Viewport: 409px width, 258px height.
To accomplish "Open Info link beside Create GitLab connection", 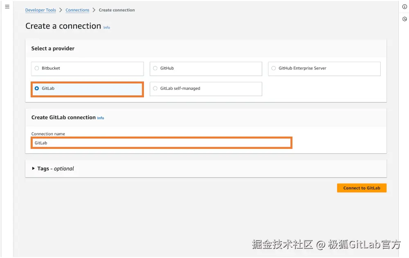I will pos(101,118).
